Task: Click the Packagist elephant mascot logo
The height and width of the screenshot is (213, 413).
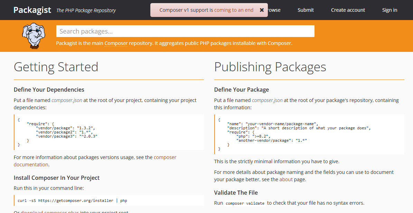Action: click(x=34, y=36)
